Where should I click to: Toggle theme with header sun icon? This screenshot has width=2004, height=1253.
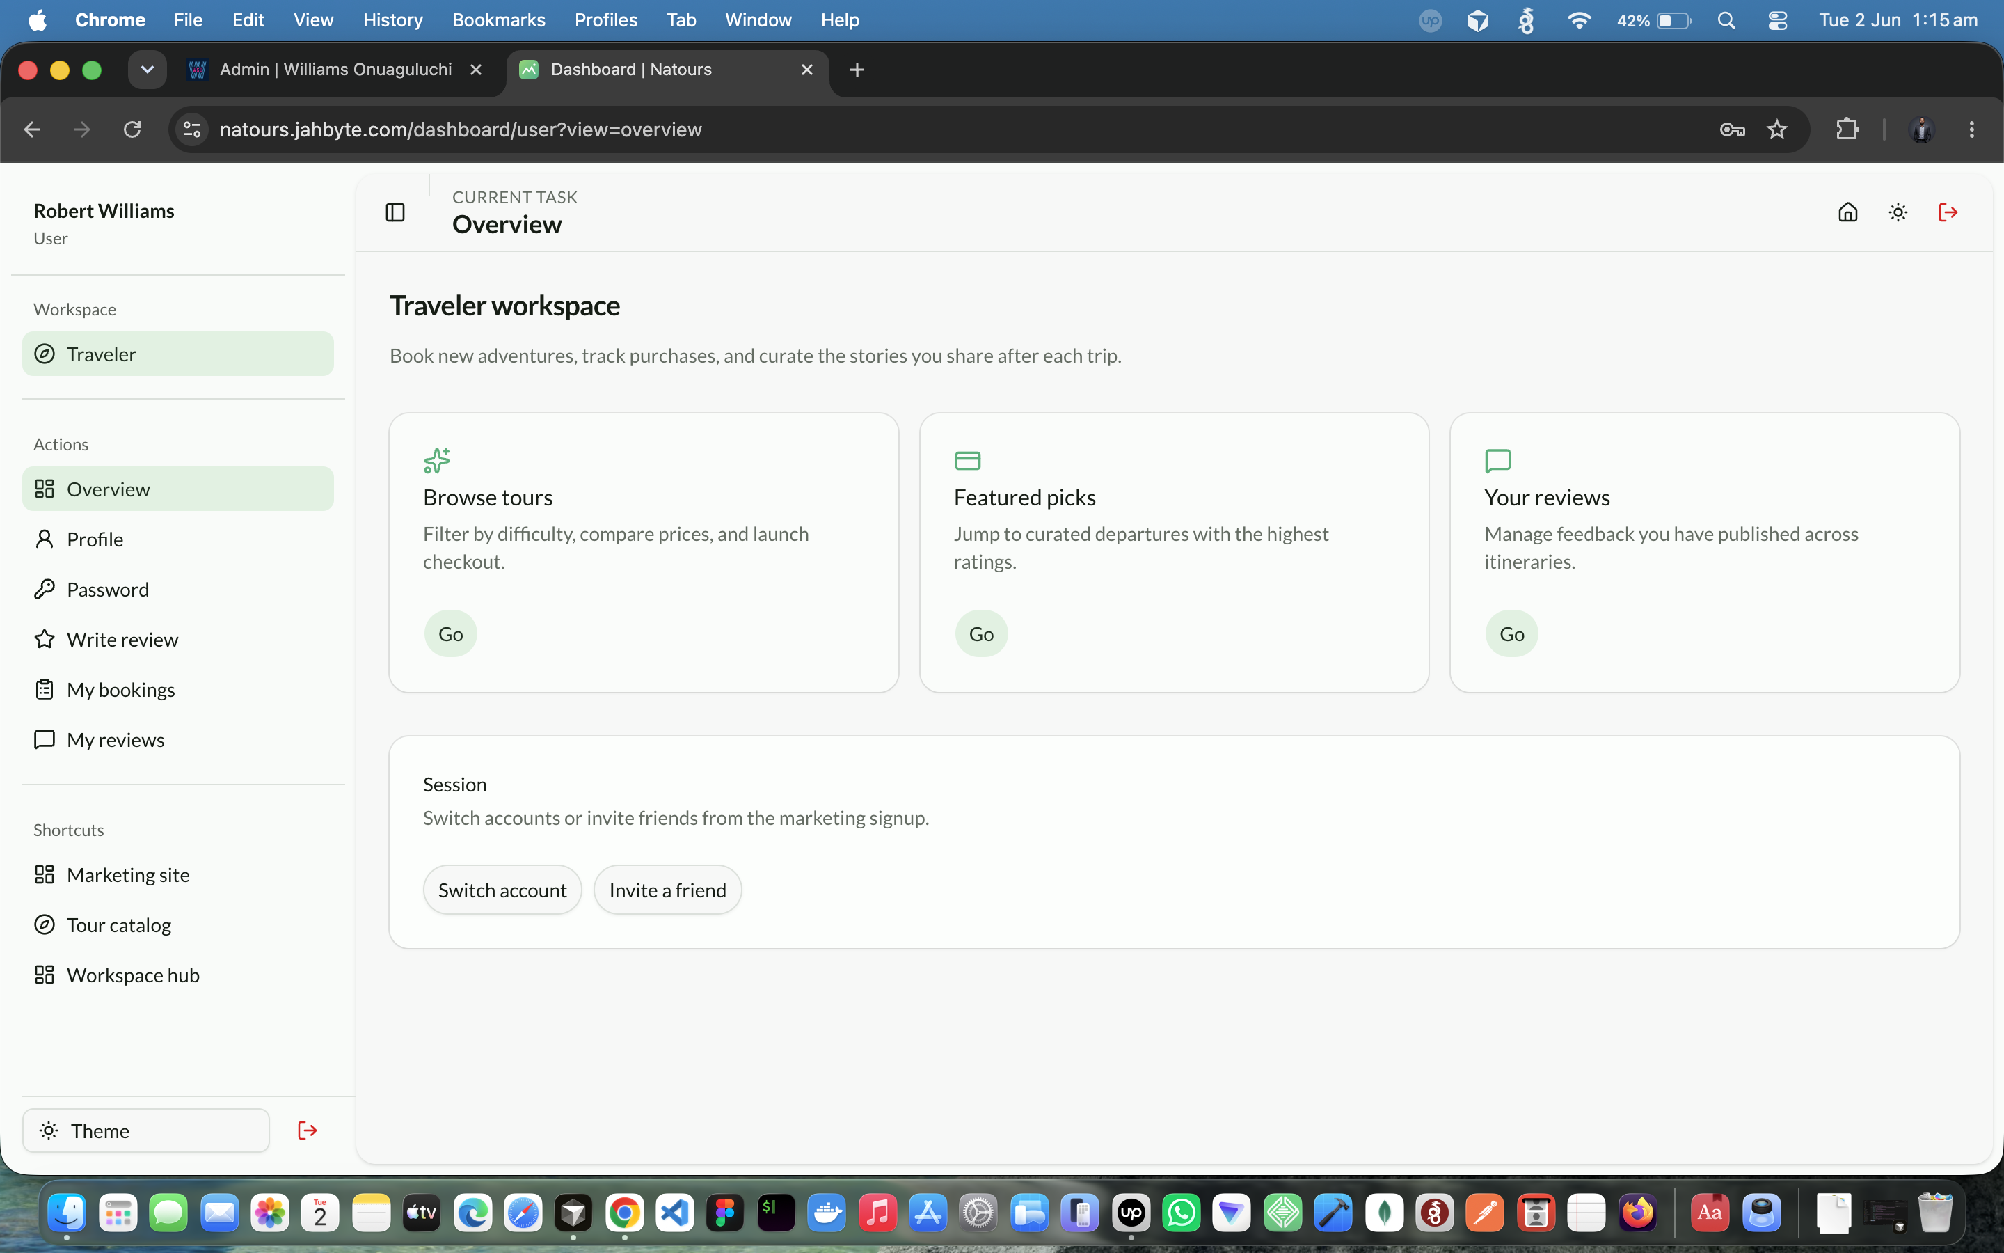[1898, 212]
